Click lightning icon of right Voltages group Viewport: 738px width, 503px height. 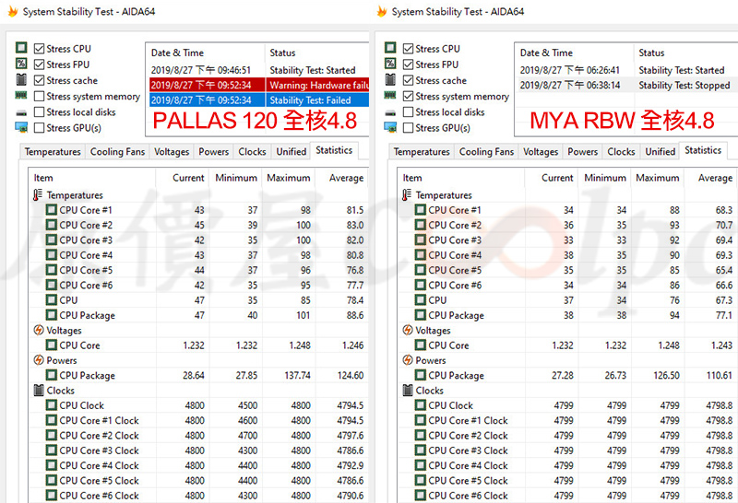[x=408, y=330]
